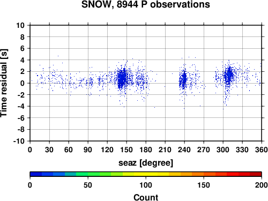The width and height of the screenshot is (268, 201).
Task: Click the plot title SNOW 8944 P observations
Action: tap(146, 4)
